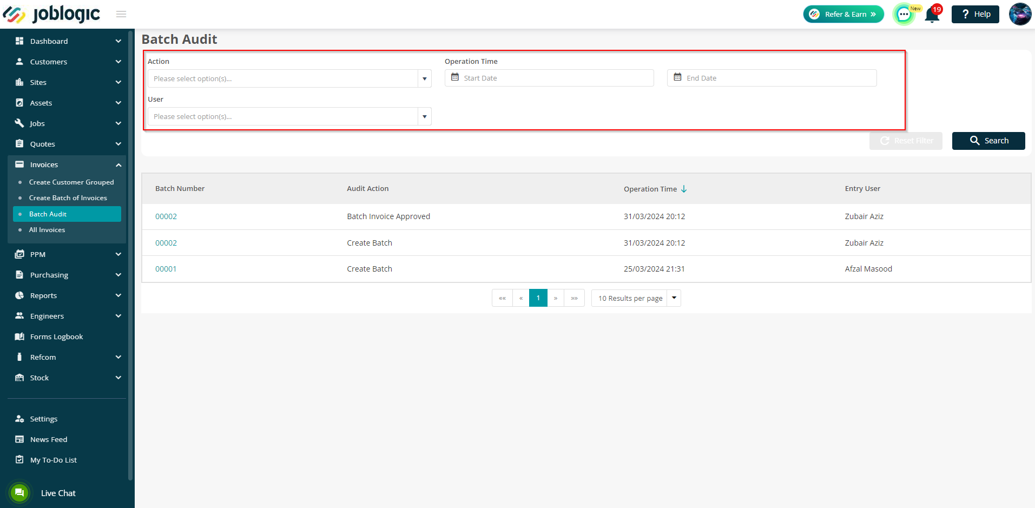Open Forms Logbook menu item

(x=56, y=337)
